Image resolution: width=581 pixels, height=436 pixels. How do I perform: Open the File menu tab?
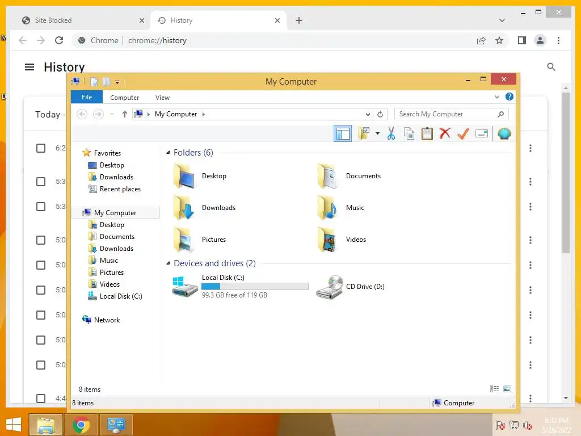[87, 97]
